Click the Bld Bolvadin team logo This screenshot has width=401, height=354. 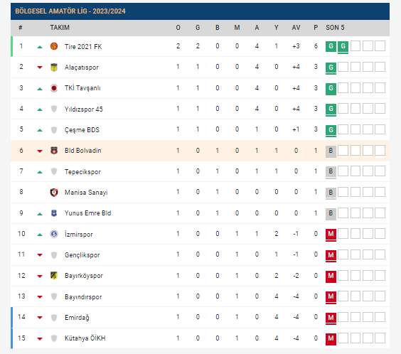(x=54, y=151)
